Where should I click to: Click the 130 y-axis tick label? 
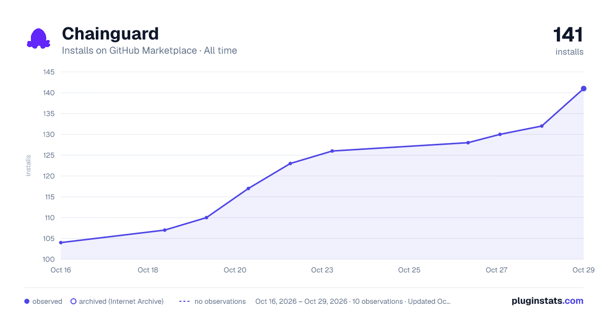tap(49, 134)
